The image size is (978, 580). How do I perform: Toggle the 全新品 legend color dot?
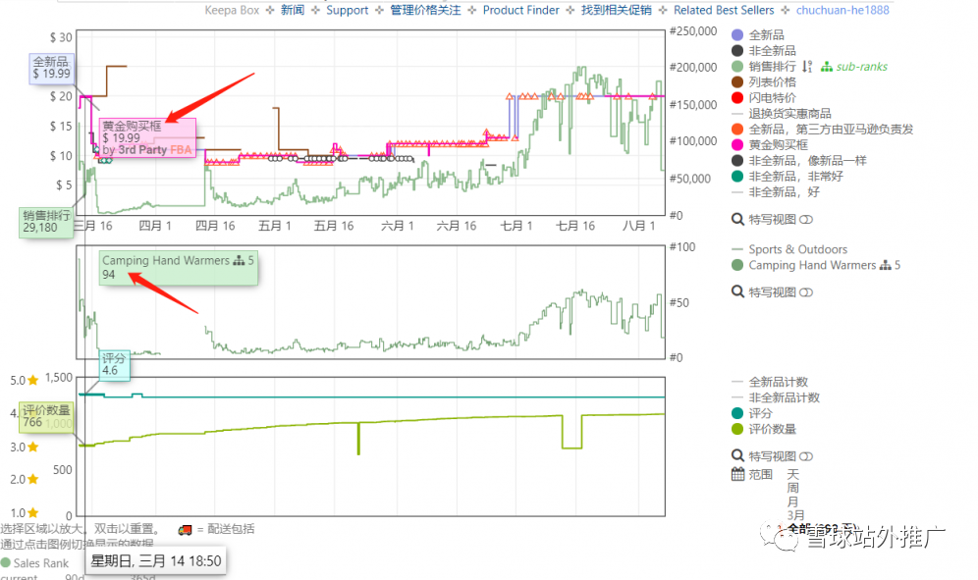737,35
